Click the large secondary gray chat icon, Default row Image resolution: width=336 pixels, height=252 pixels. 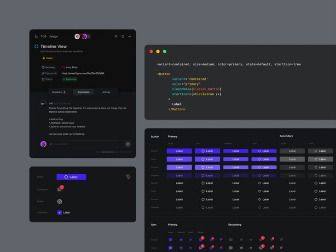coord(231,240)
